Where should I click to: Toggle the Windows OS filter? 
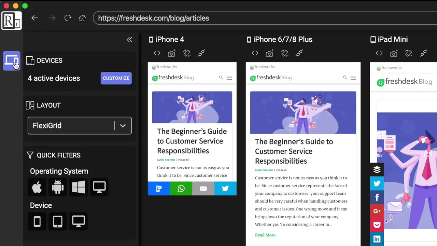pyautogui.click(x=79, y=187)
